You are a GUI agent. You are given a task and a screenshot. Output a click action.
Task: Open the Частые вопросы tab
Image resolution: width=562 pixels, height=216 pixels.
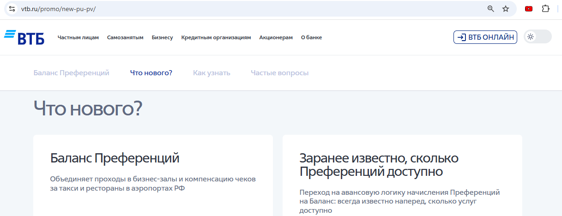279,73
